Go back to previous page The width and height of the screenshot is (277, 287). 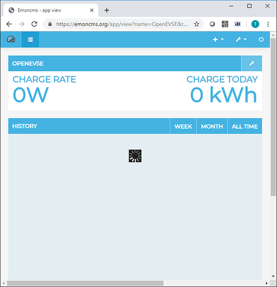[x=9, y=24]
